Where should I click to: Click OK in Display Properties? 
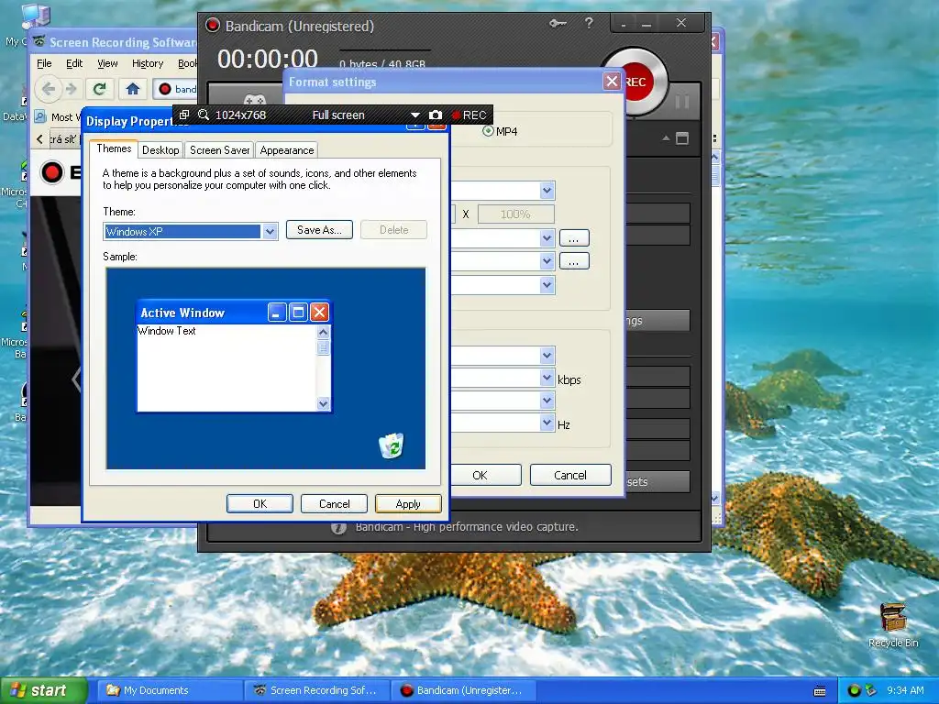[x=260, y=504]
